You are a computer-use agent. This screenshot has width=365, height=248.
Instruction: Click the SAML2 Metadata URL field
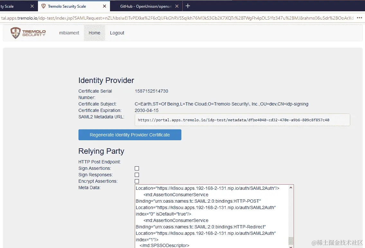click(242, 120)
